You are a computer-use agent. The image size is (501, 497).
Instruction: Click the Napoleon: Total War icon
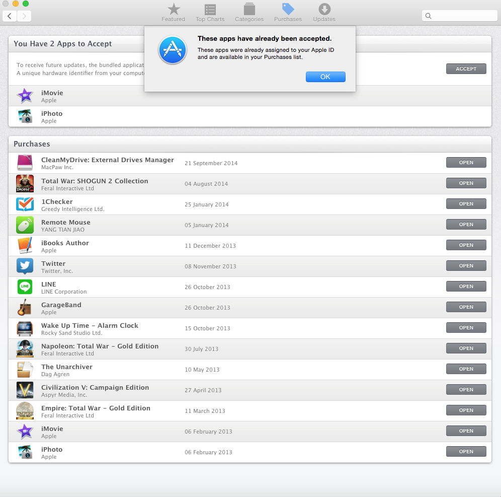click(25, 348)
